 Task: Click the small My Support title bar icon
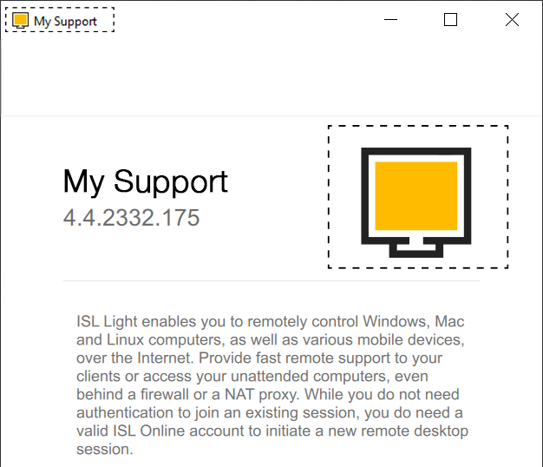click(21, 20)
